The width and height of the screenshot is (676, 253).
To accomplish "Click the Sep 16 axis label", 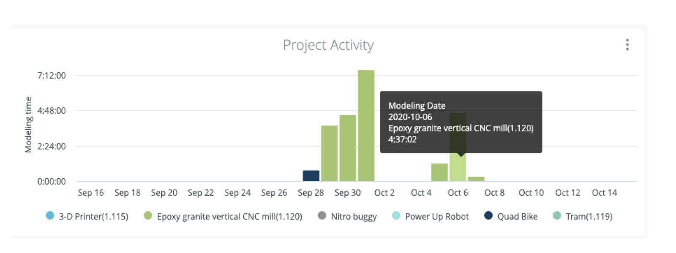I will [90, 193].
